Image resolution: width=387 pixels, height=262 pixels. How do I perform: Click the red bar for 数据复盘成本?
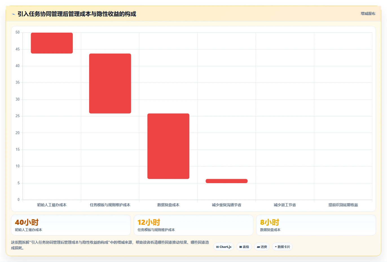click(168, 146)
